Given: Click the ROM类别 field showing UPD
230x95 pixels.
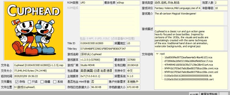Looking at the screenshot, I should pyautogui.click(x=92, y=3).
